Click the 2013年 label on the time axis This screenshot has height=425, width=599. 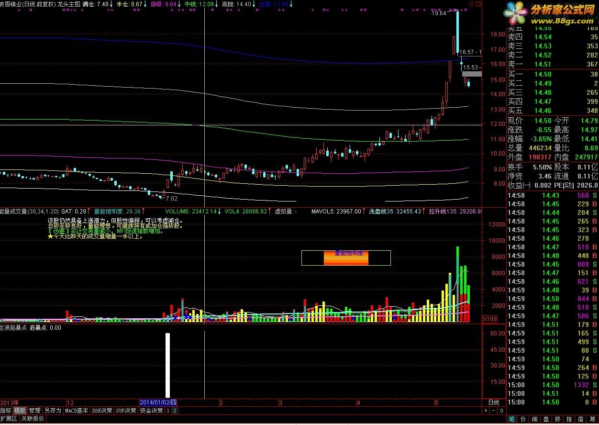click(x=10, y=403)
